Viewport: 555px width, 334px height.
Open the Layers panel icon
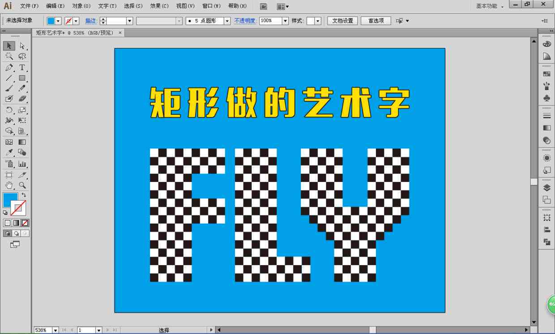546,188
